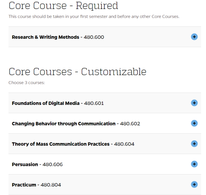Click the plus icon for Research & Writing Methods
206x195 pixels.
pos(194,37)
